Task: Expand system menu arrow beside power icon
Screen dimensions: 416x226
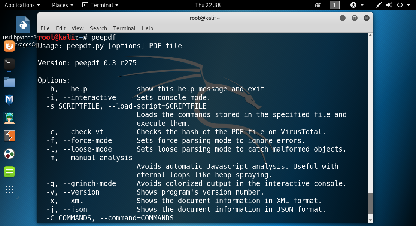Action: (x=409, y=5)
